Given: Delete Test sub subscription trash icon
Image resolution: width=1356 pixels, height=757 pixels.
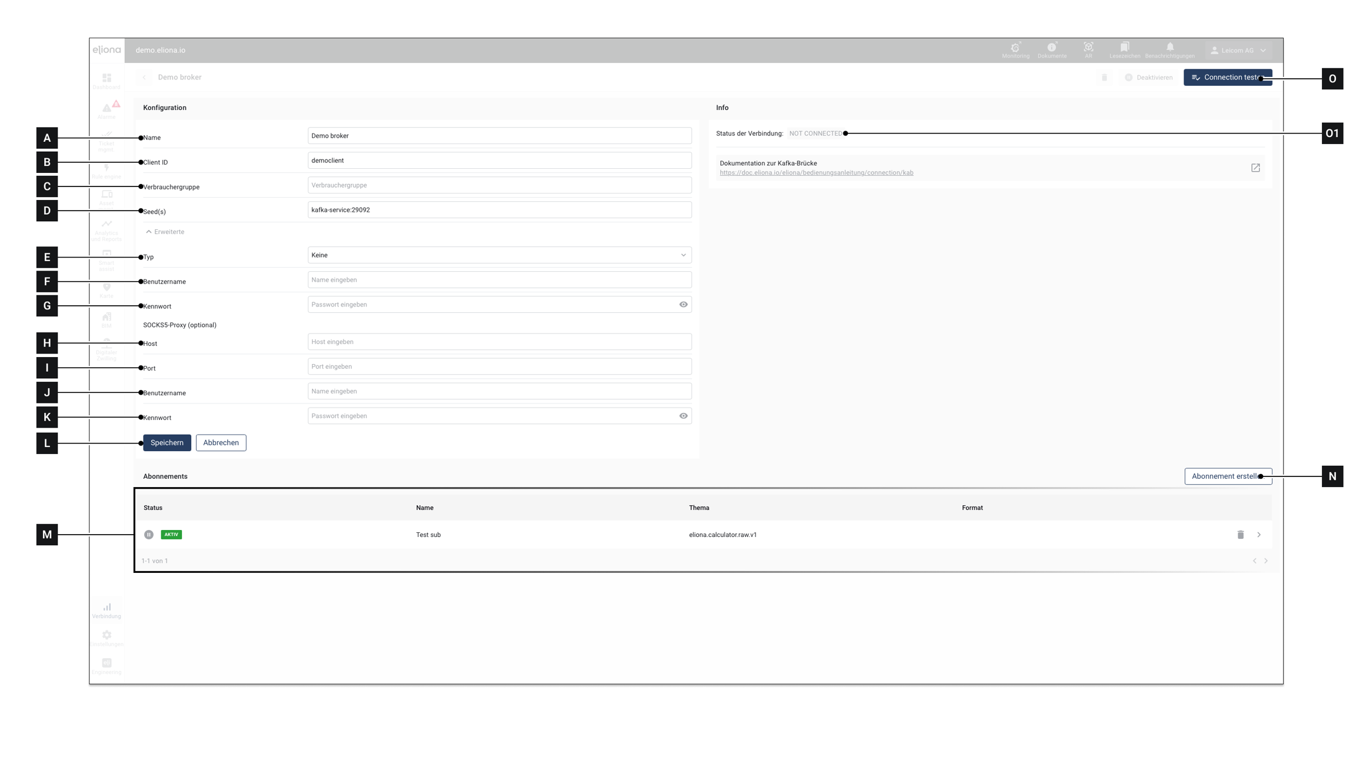Looking at the screenshot, I should click(x=1240, y=535).
